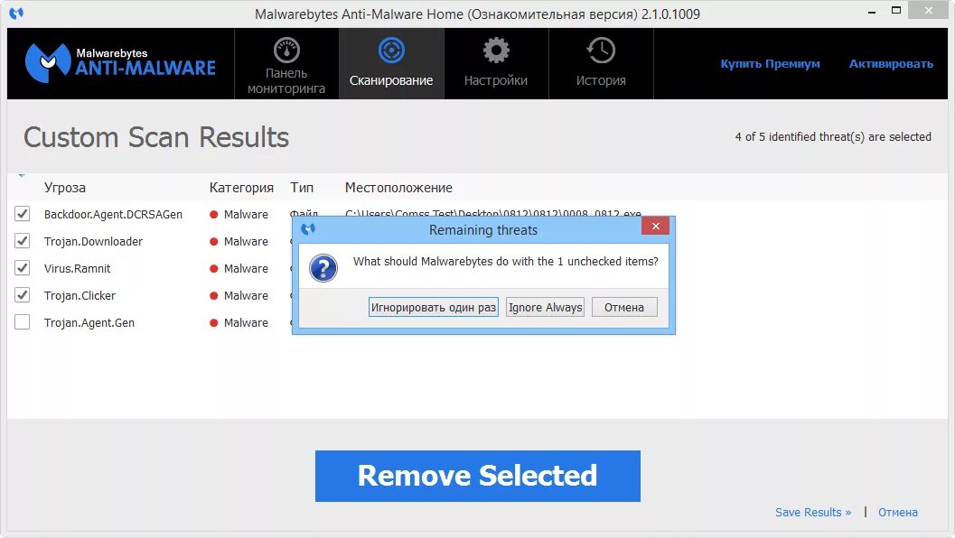955x538 pixels.
Task: Select the Trojan.Clicker threat name
Action: click(80, 296)
